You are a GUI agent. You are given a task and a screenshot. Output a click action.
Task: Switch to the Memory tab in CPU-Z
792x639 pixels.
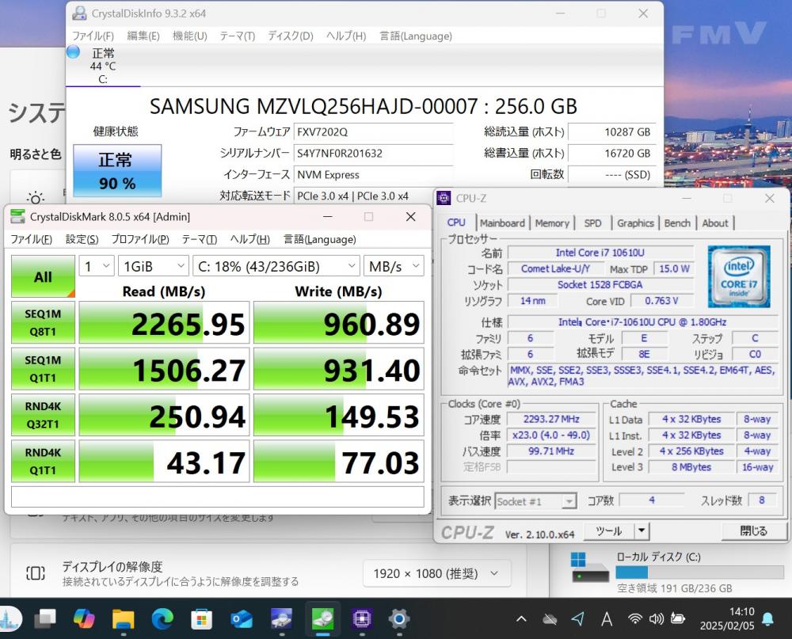coord(552,223)
